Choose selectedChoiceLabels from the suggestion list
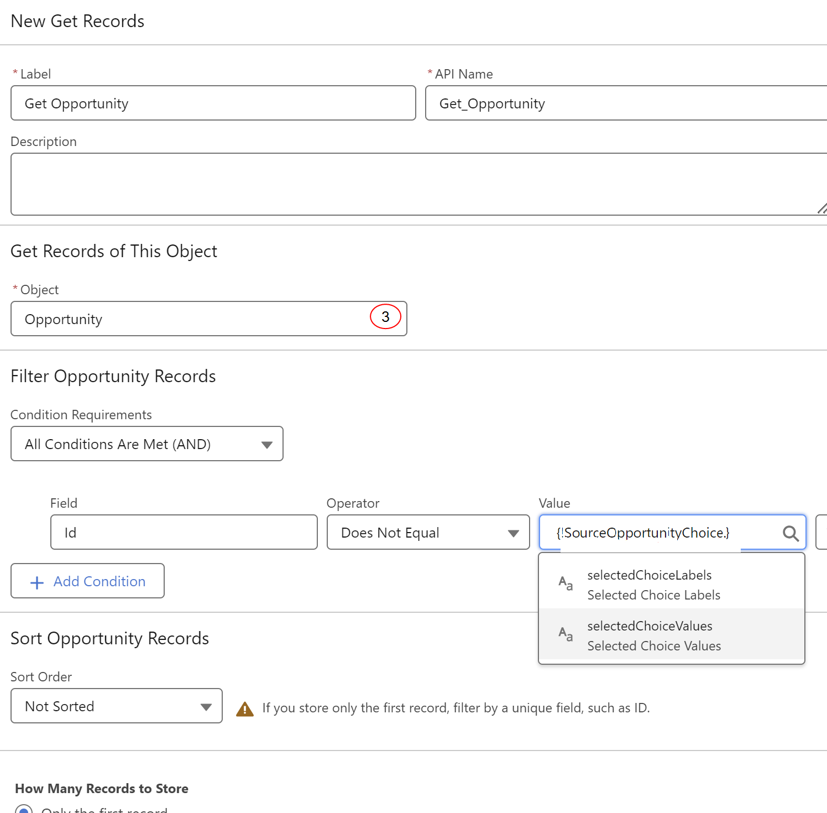The width and height of the screenshot is (827, 813). [x=672, y=584]
